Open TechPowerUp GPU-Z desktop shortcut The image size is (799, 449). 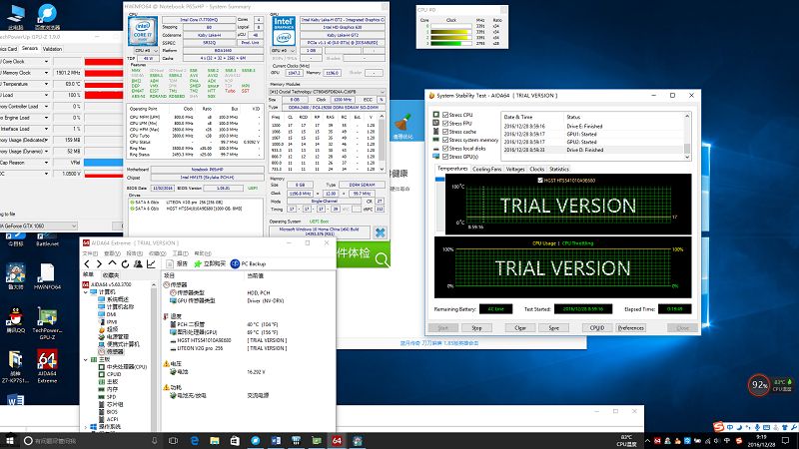47,322
